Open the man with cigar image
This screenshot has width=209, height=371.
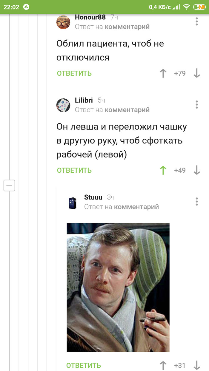tap(118, 287)
